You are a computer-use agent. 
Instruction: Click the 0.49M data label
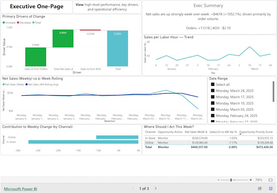[36, 45]
